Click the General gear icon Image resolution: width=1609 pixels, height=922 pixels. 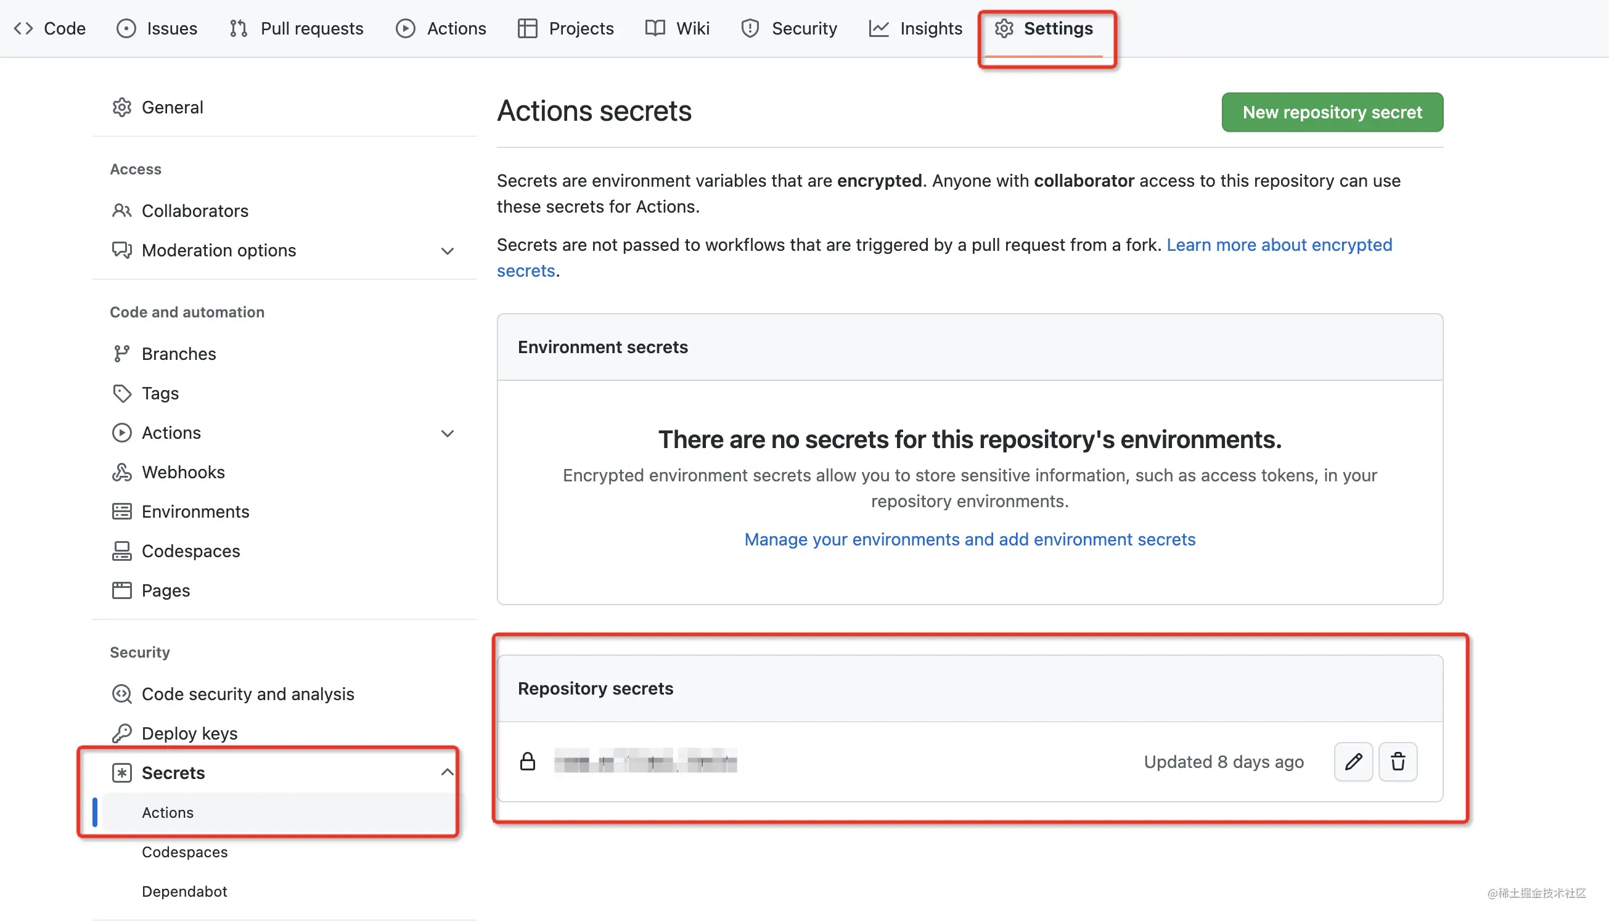click(x=121, y=108)
